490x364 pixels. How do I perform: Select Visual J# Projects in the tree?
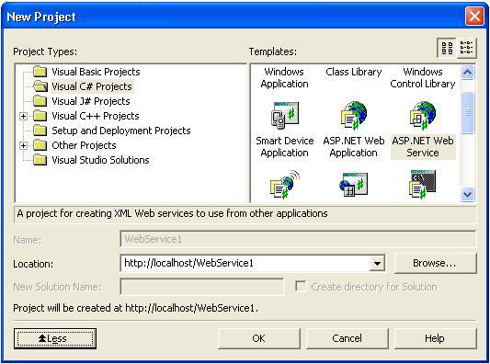coord(91,101)
